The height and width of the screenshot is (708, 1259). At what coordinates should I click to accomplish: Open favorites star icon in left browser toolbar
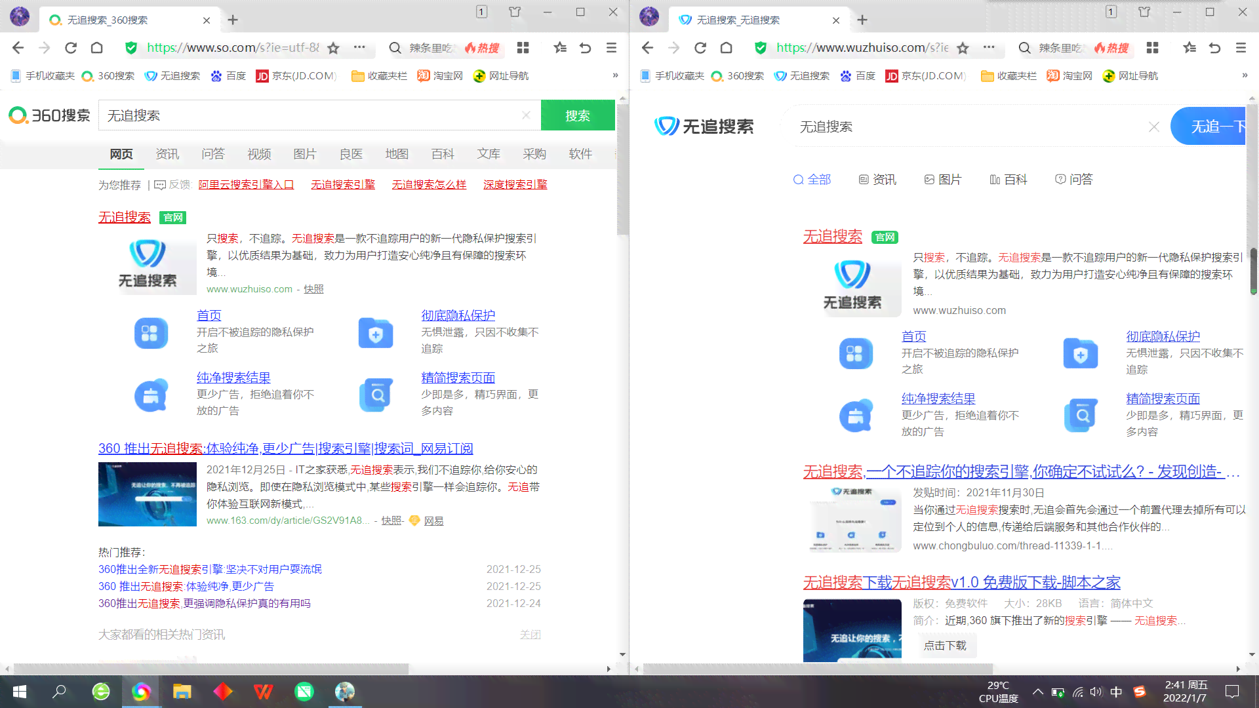pyautogui.click(x=560, y=48)
